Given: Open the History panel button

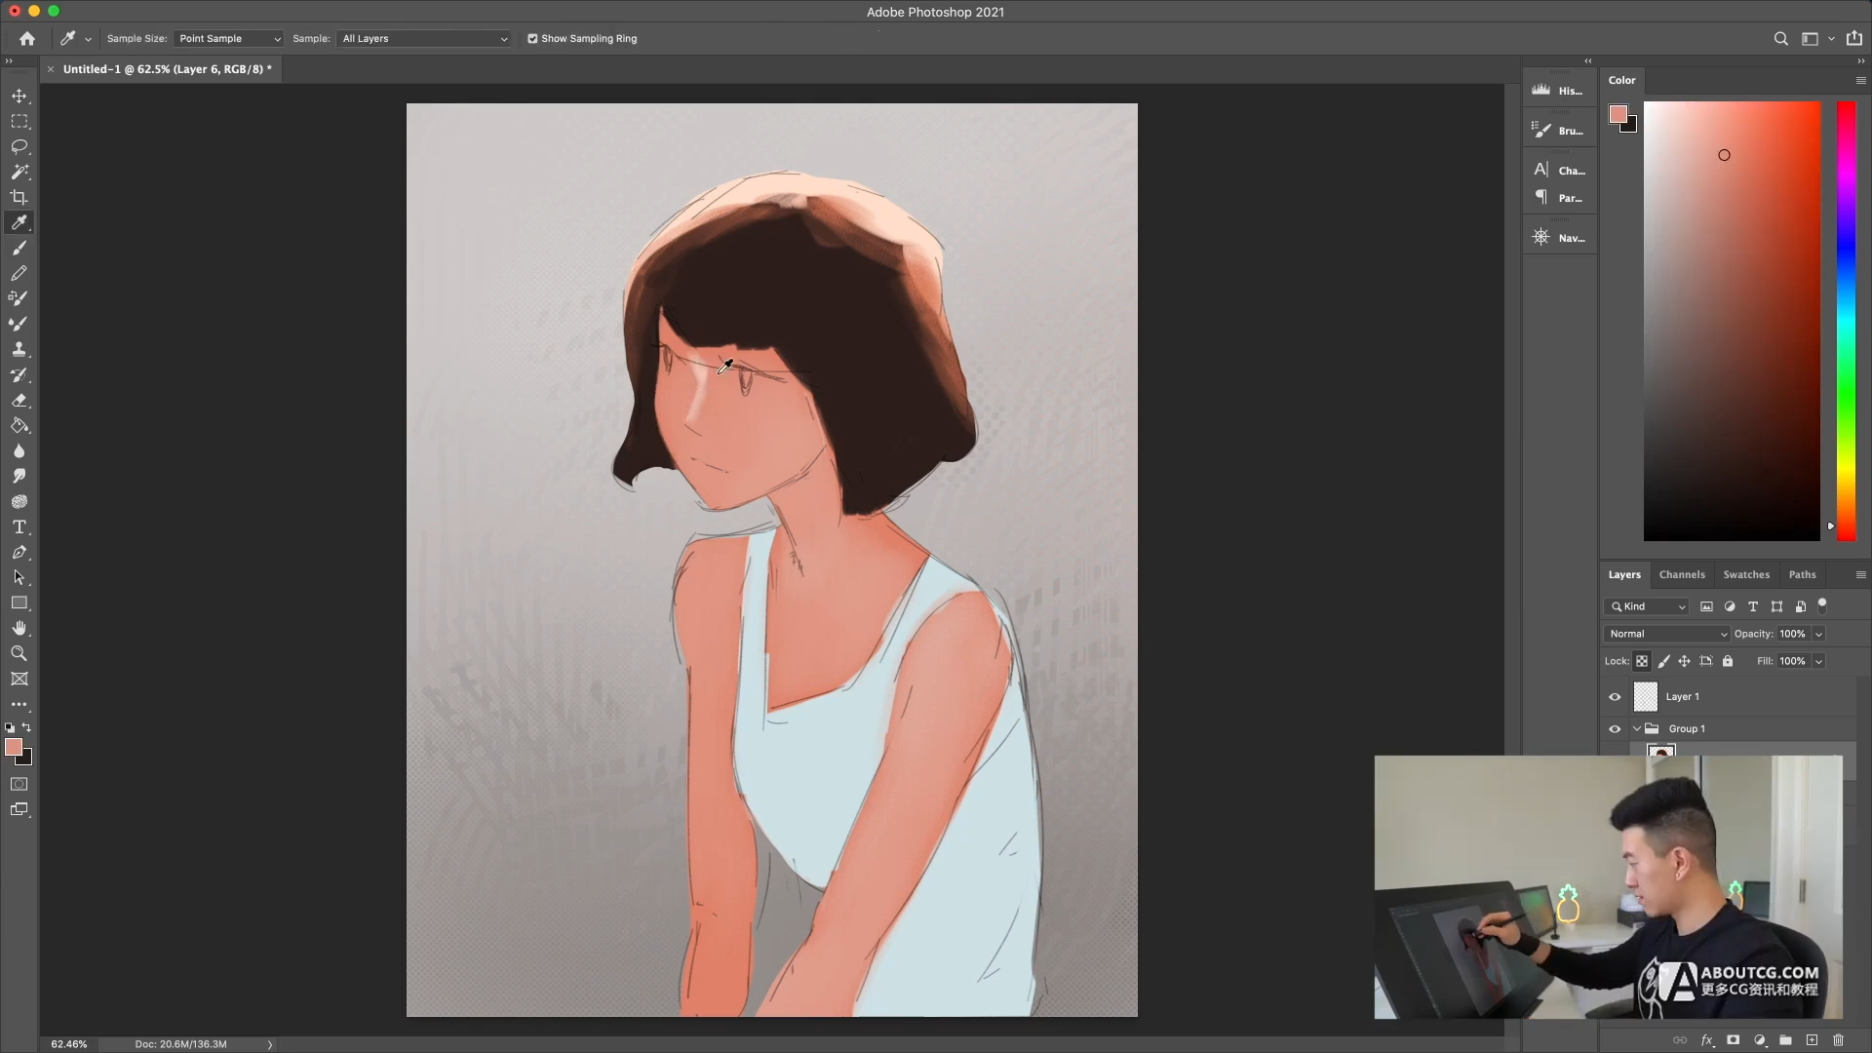Looking at the screenshot, I should click(1559, 91).
